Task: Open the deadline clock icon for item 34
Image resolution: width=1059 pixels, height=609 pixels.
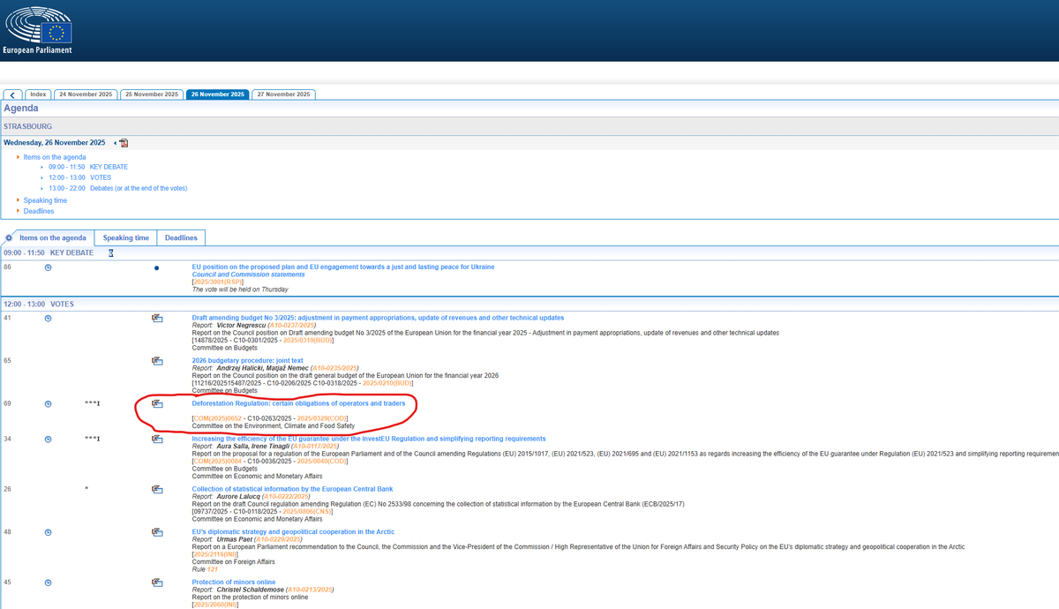Action: (x=49, y=439)
